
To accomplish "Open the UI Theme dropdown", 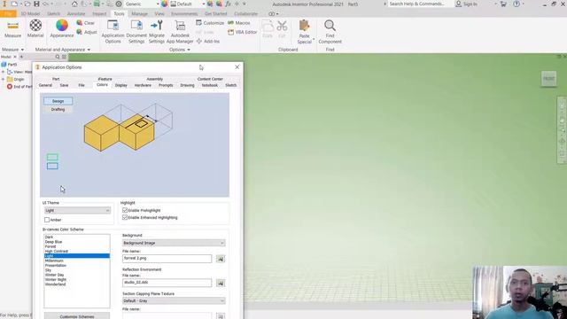I will (x=77, y=211).
